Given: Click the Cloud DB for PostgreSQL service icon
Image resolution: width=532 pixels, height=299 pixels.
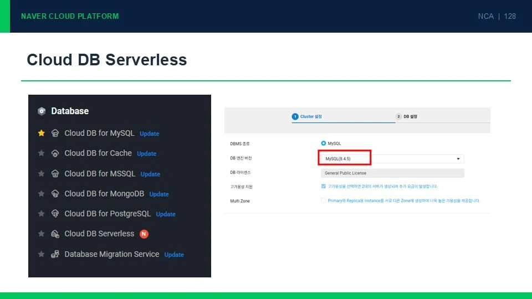Looking at the screenshot, I should tap(55, 214).
